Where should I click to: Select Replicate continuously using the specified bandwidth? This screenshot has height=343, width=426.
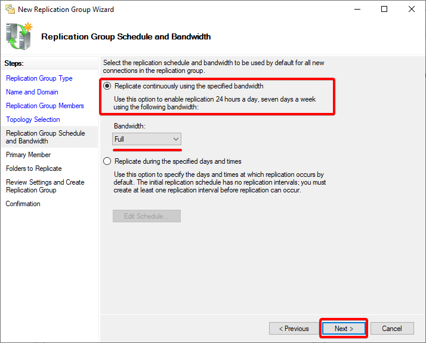pos(107,86)
